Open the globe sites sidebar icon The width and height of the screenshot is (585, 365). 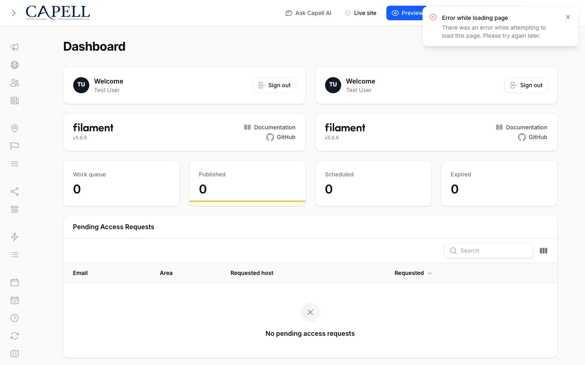15,65
